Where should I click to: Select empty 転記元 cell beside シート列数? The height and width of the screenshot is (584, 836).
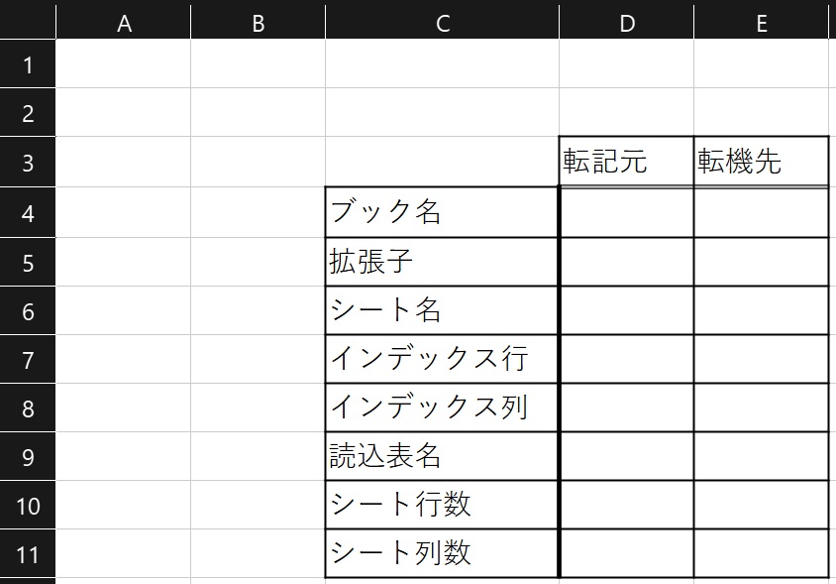tap(626, 553)
